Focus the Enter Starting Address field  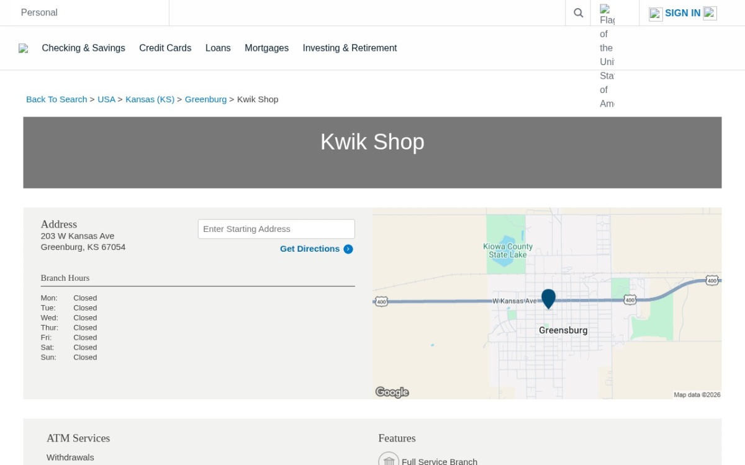276,229
